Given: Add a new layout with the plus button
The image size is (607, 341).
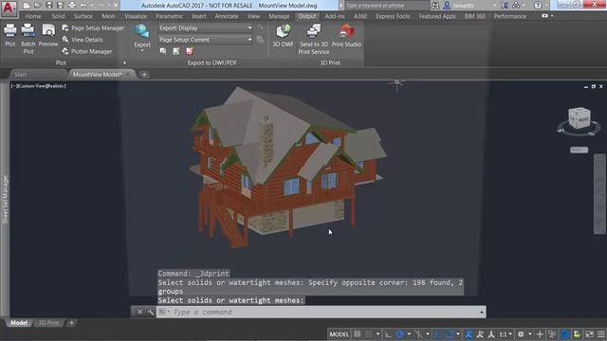Looking at the screenshot, I should click(71, 322).
